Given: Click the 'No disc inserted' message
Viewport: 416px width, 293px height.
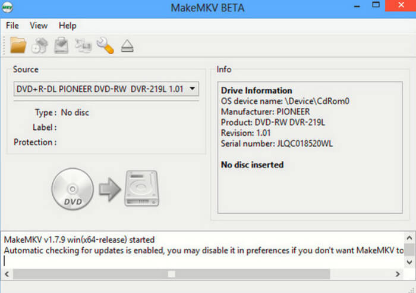Looking at the screenshot, I should click(252, 165).
